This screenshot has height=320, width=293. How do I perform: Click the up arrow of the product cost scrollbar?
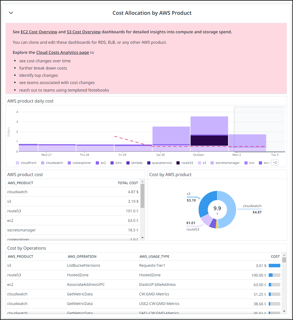[143, 182]
